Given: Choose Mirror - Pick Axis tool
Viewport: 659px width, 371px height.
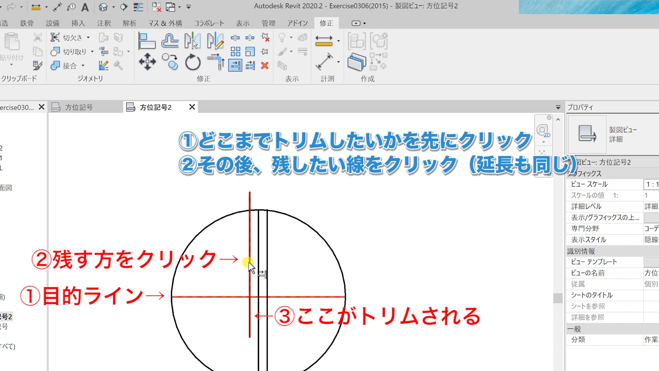Looking at the screenshot, I should tap(192, 41).
